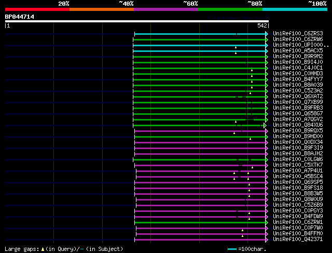Viewport: 332px width, 253px height.
Task: Select hit UniRef100_B9RQX5 label
Action: tap(298, 131)
